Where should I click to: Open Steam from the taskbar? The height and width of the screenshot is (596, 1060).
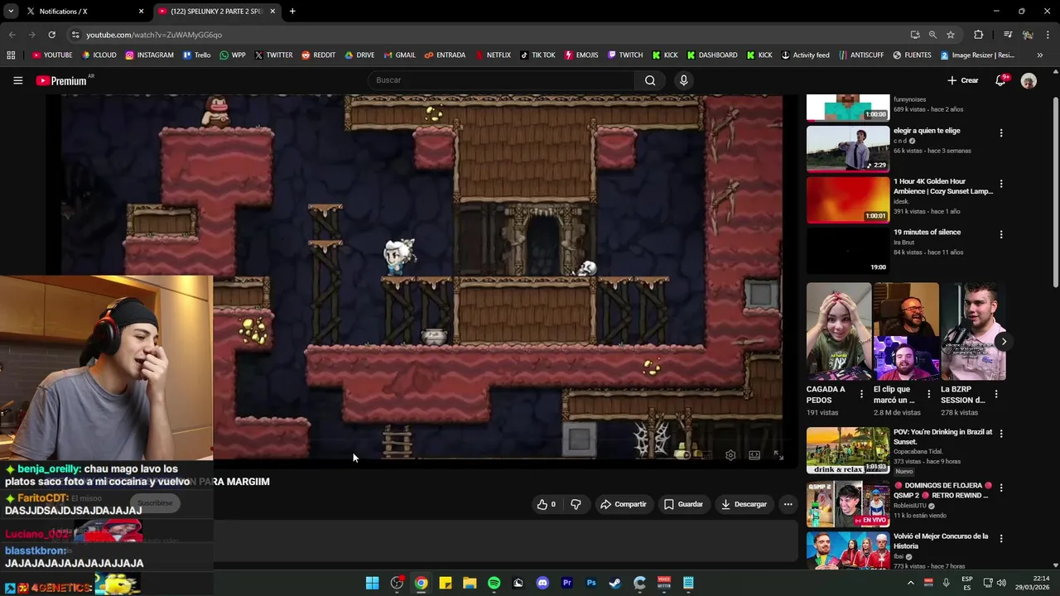pos(615,583)
